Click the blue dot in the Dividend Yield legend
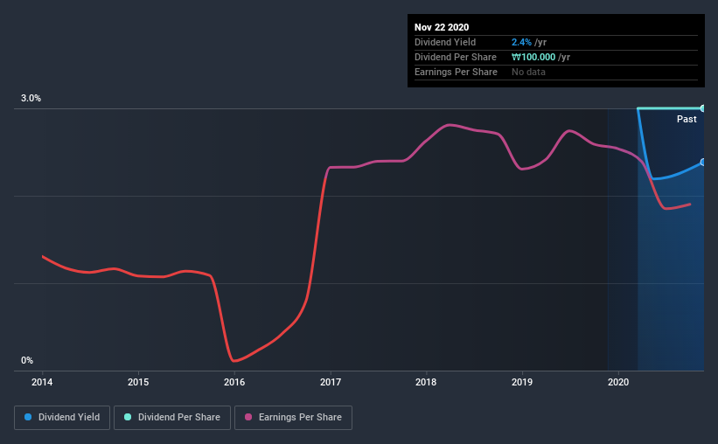Viewport: 718px width, 444px height. click(x=28, y=418)
